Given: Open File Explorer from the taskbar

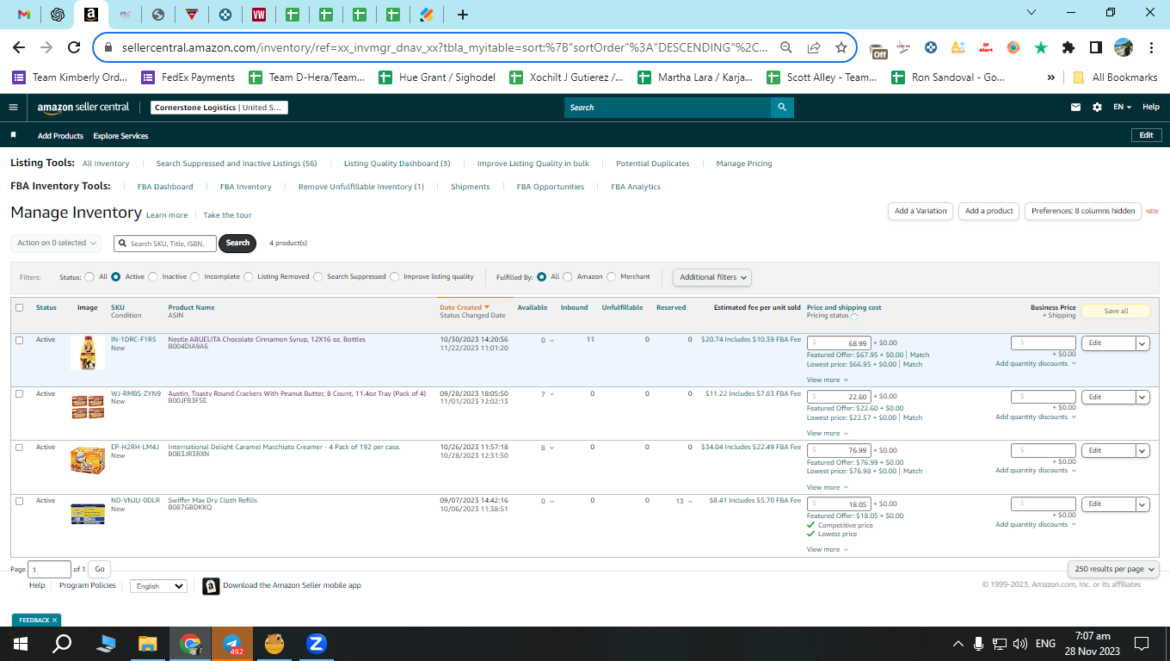Looking at the screenshot, I should tap(148, 644).
